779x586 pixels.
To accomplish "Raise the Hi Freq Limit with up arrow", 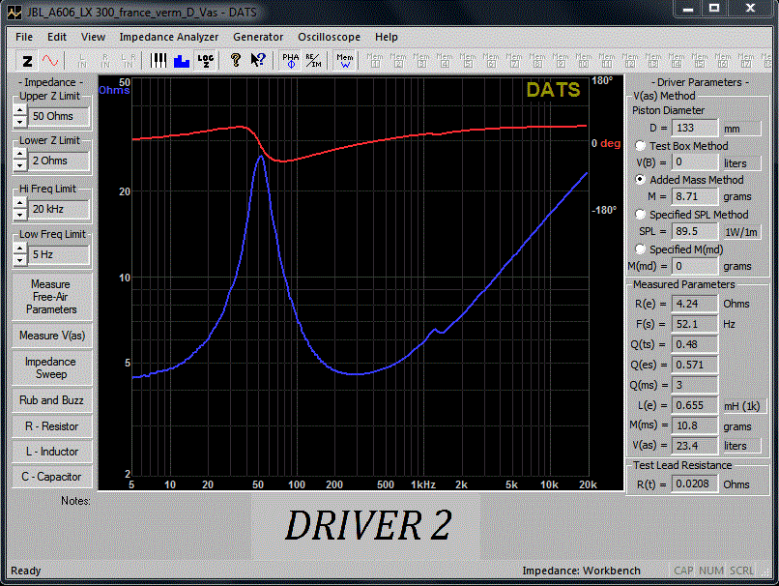I will click(x=19, y=203).
